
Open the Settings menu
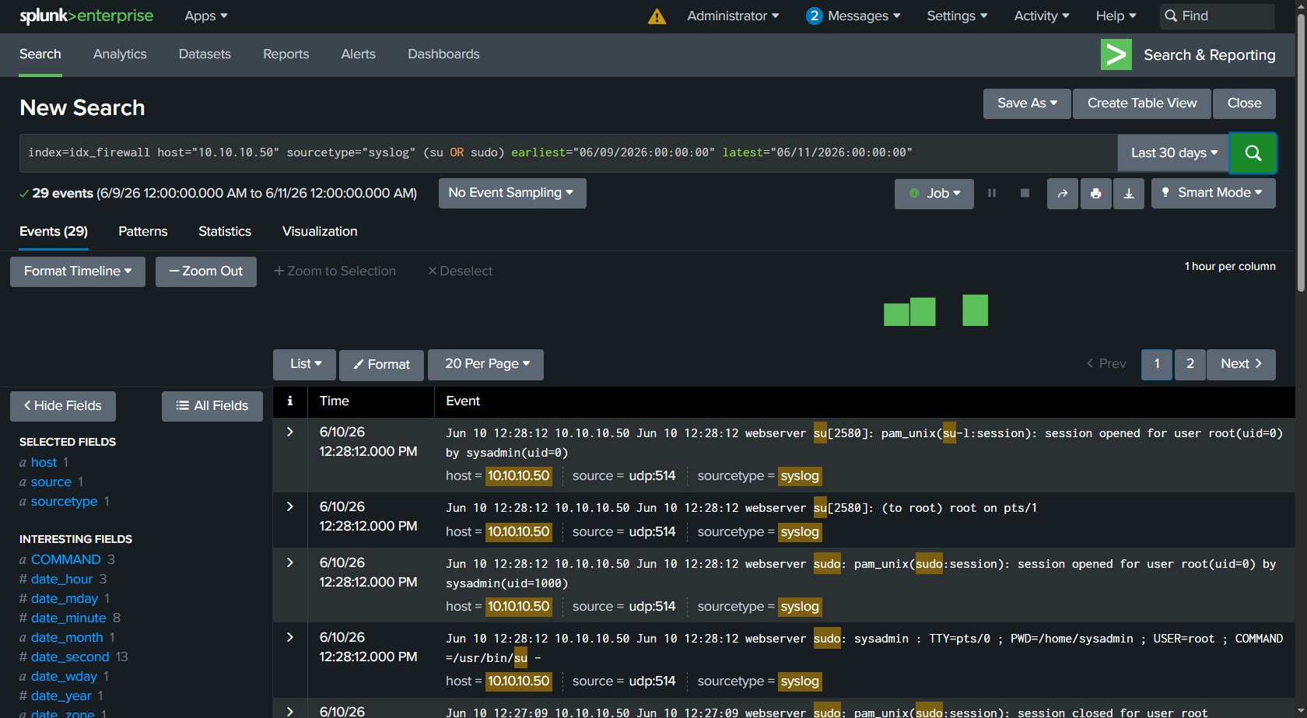coord(957,16)
